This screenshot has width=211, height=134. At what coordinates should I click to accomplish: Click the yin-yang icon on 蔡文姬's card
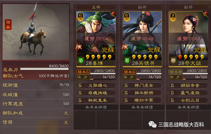(x=206, y=13)
